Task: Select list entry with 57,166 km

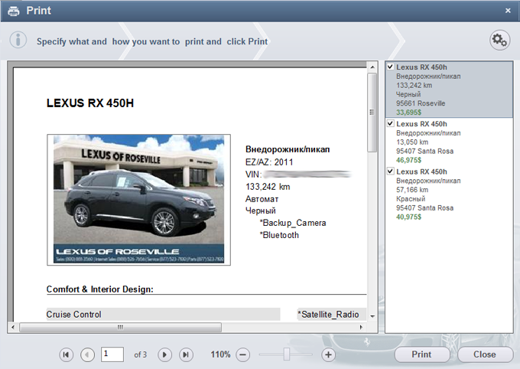Action: coord(449,194)
